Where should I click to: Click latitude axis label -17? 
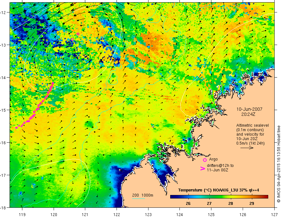click(3, 175)
